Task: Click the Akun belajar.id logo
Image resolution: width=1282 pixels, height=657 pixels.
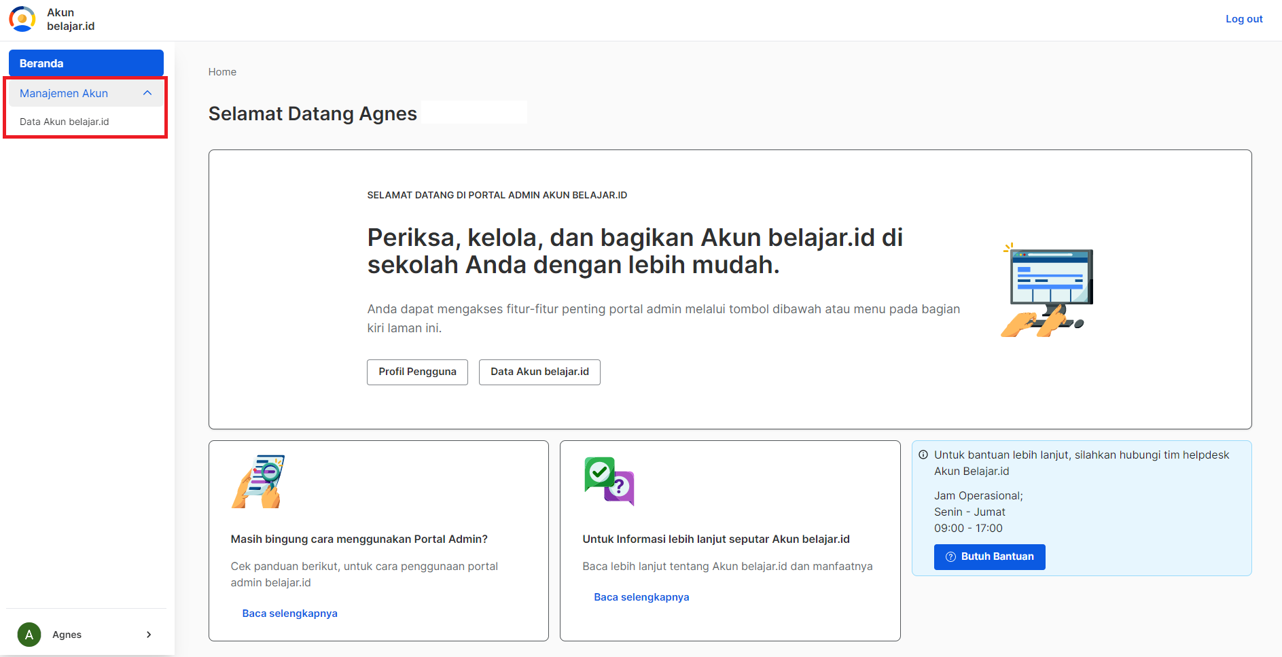Action: tap(22, 18)
